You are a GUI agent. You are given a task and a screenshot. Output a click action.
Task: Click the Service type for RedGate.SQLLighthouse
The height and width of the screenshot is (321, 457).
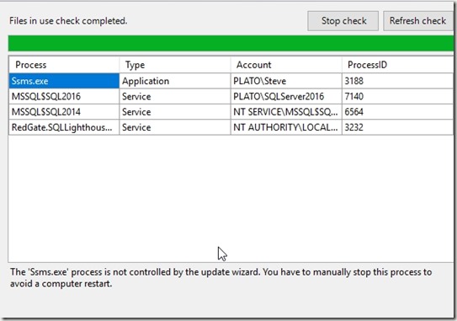[175, 127]
